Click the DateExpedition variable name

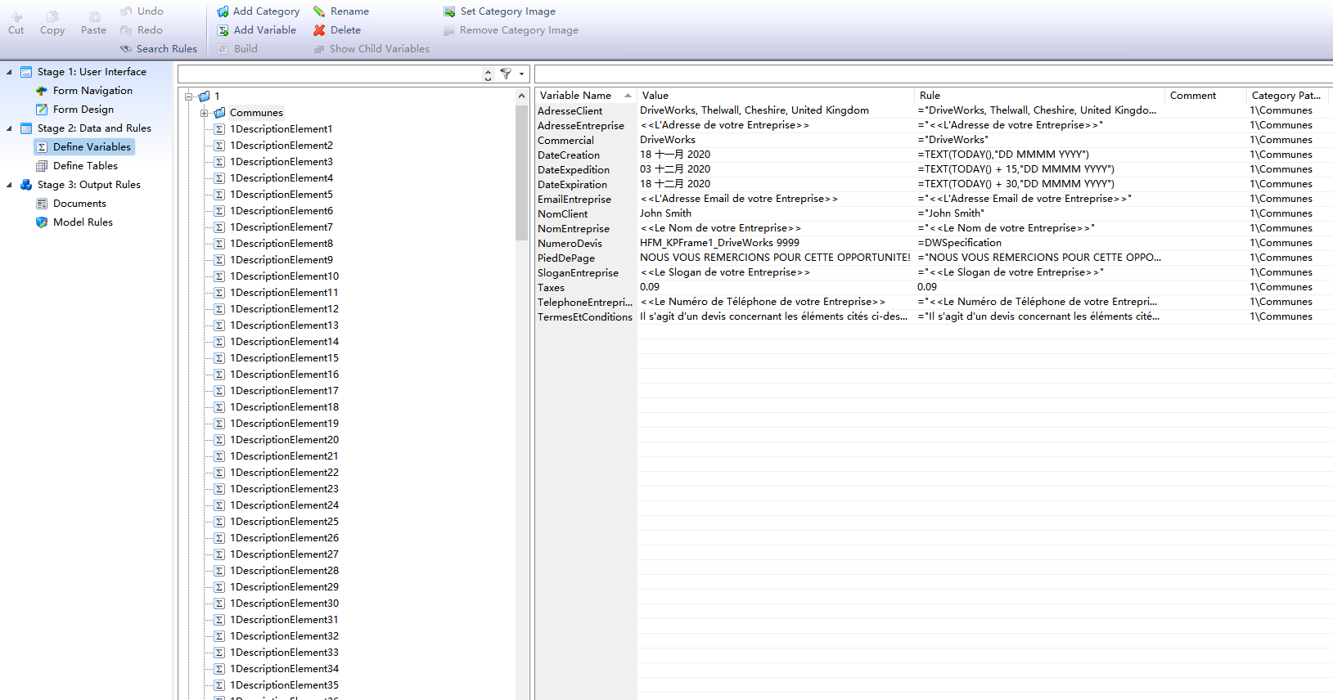click(574, 170)
